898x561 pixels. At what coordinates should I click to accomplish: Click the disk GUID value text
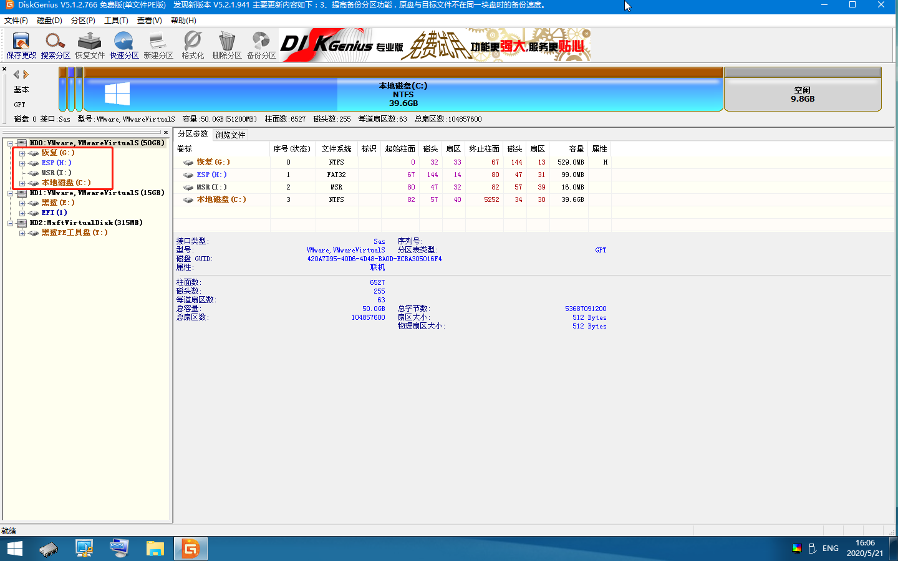[374, 259]
